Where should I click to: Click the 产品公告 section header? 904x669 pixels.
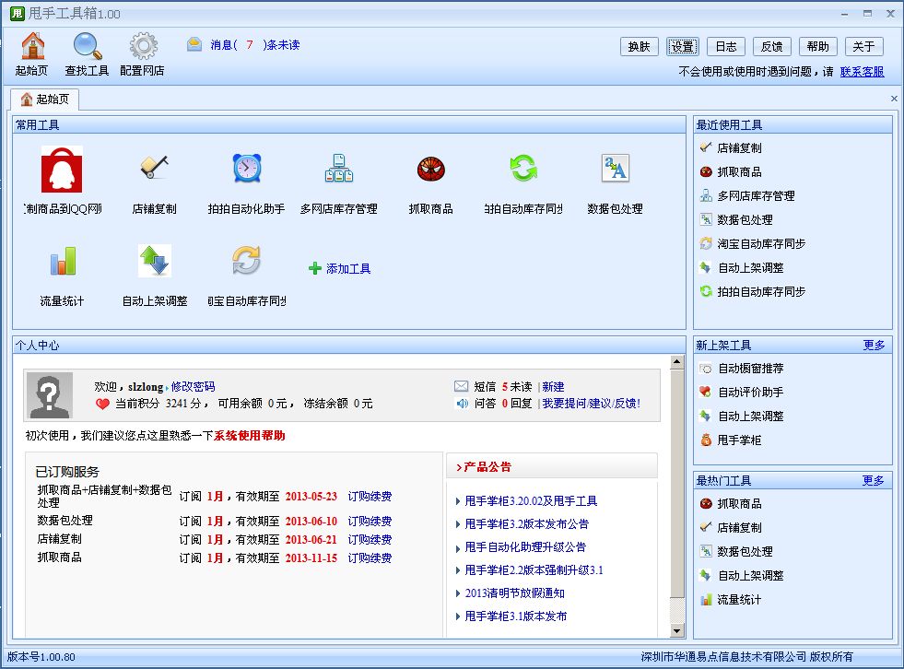tap(552, 466)
